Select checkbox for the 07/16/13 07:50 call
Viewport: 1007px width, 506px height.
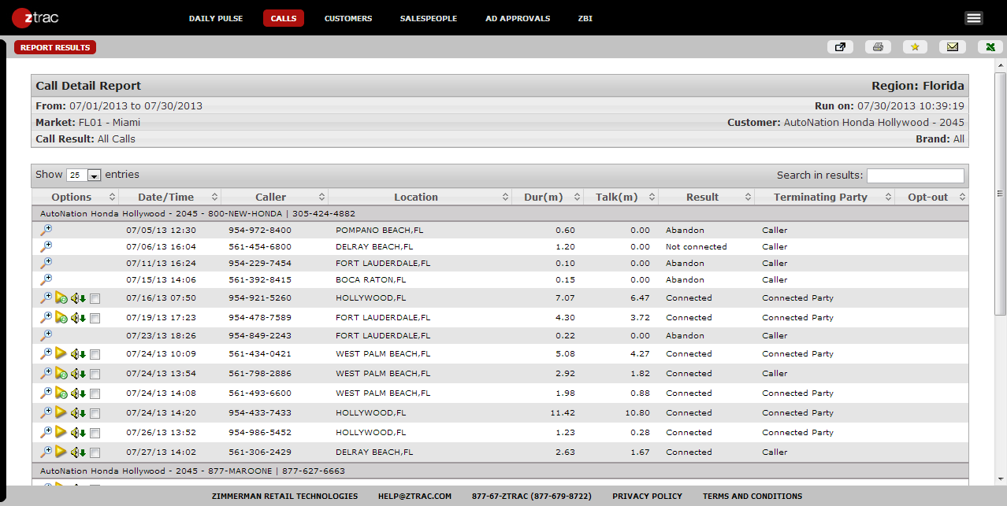pos(95,298)
